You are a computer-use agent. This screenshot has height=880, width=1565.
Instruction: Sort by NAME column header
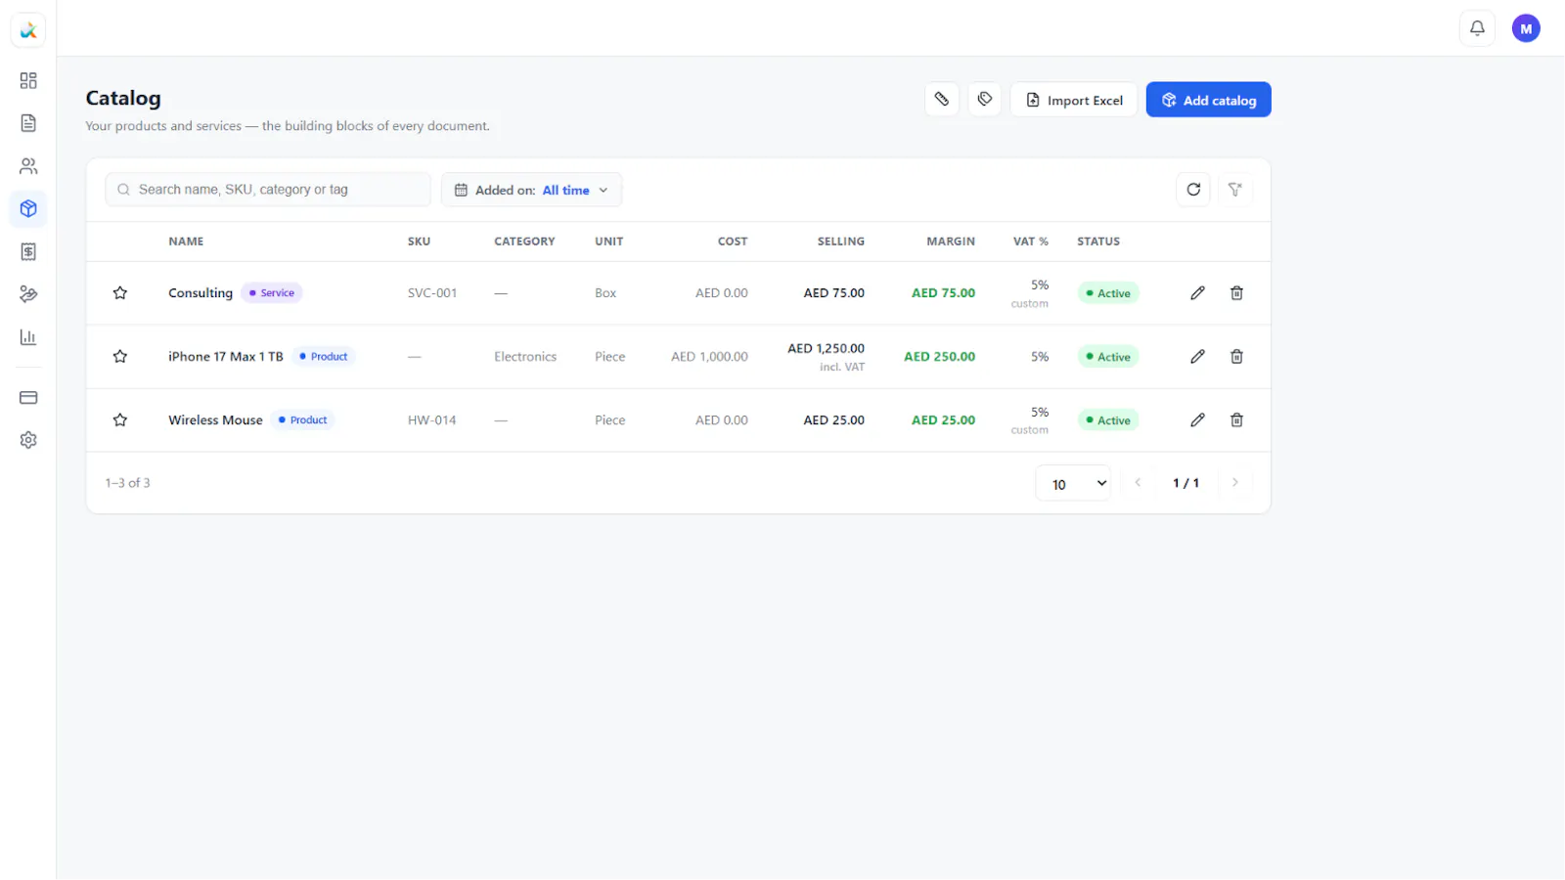[186, 242]
